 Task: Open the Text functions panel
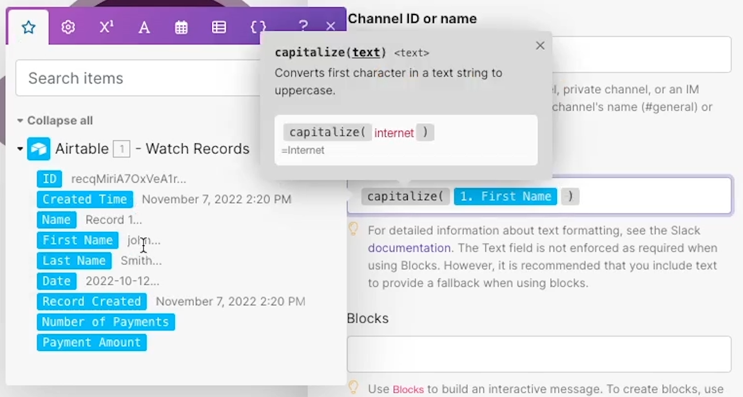(144, 27)
